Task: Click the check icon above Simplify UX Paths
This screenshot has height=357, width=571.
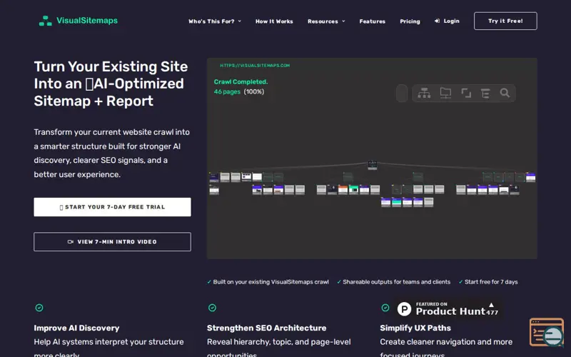Action: point(385,308)
